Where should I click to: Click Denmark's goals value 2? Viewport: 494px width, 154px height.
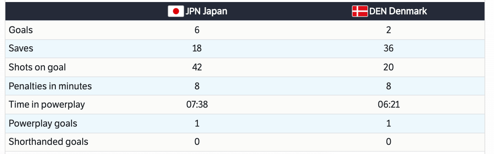[x=388, y=30]
